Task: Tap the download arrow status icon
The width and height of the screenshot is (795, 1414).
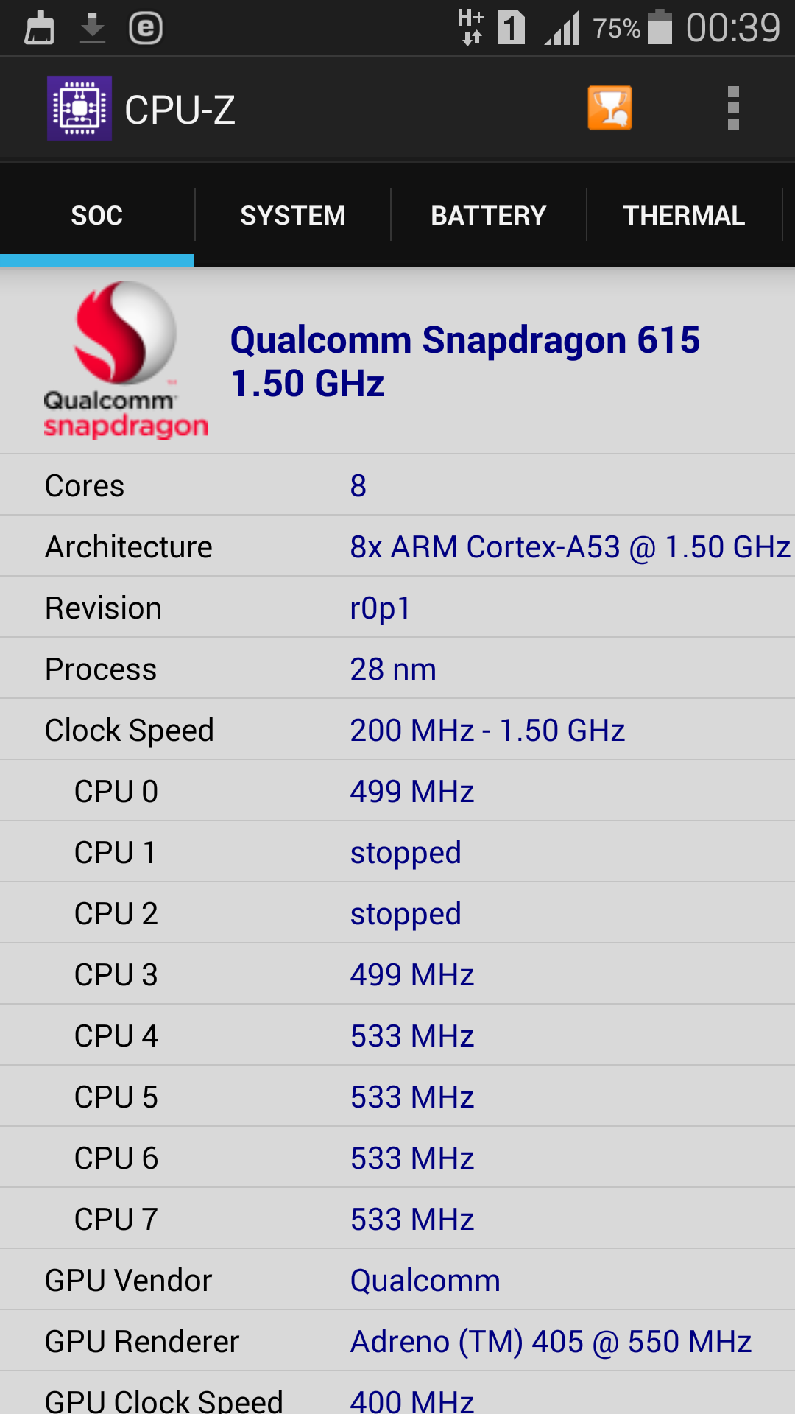Action: point(93,29)
